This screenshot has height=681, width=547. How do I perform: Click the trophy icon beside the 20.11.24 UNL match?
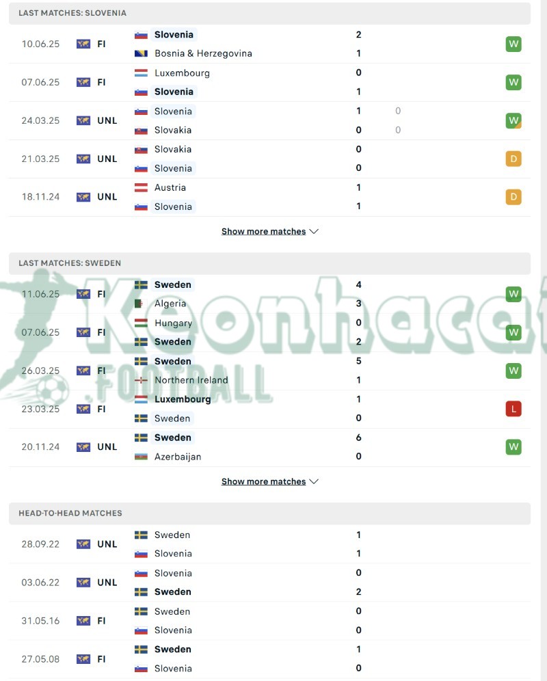pyautogui.click(x=83, y=446)
